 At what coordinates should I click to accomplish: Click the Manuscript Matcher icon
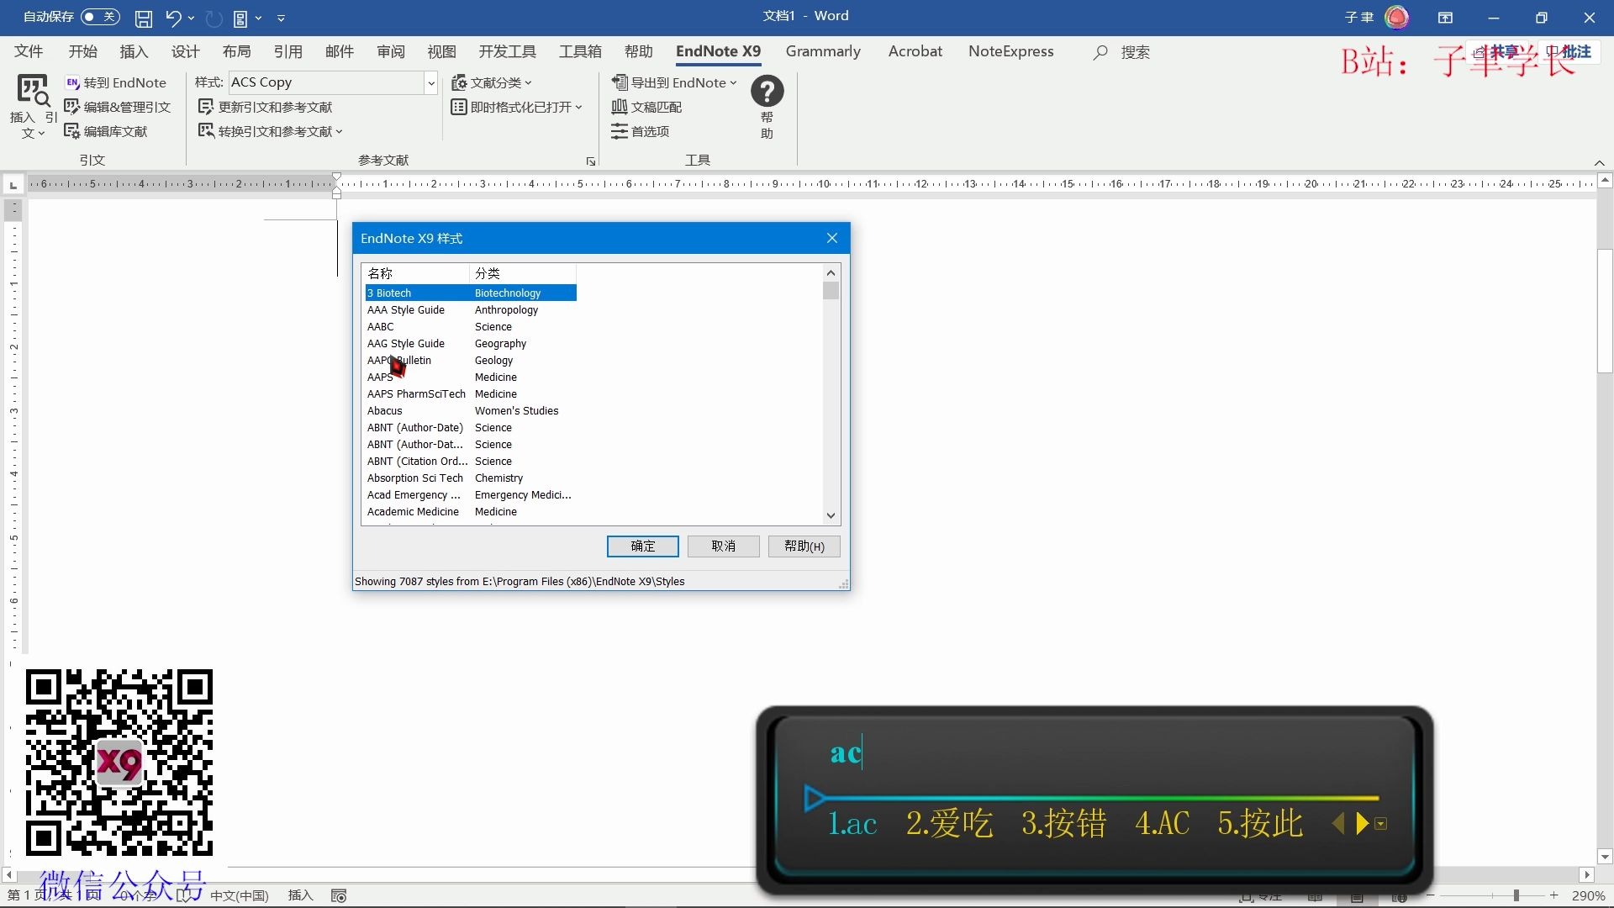click(646, 107)
